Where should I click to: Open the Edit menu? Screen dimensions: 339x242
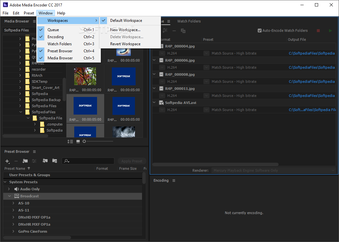tap(16, 13)
